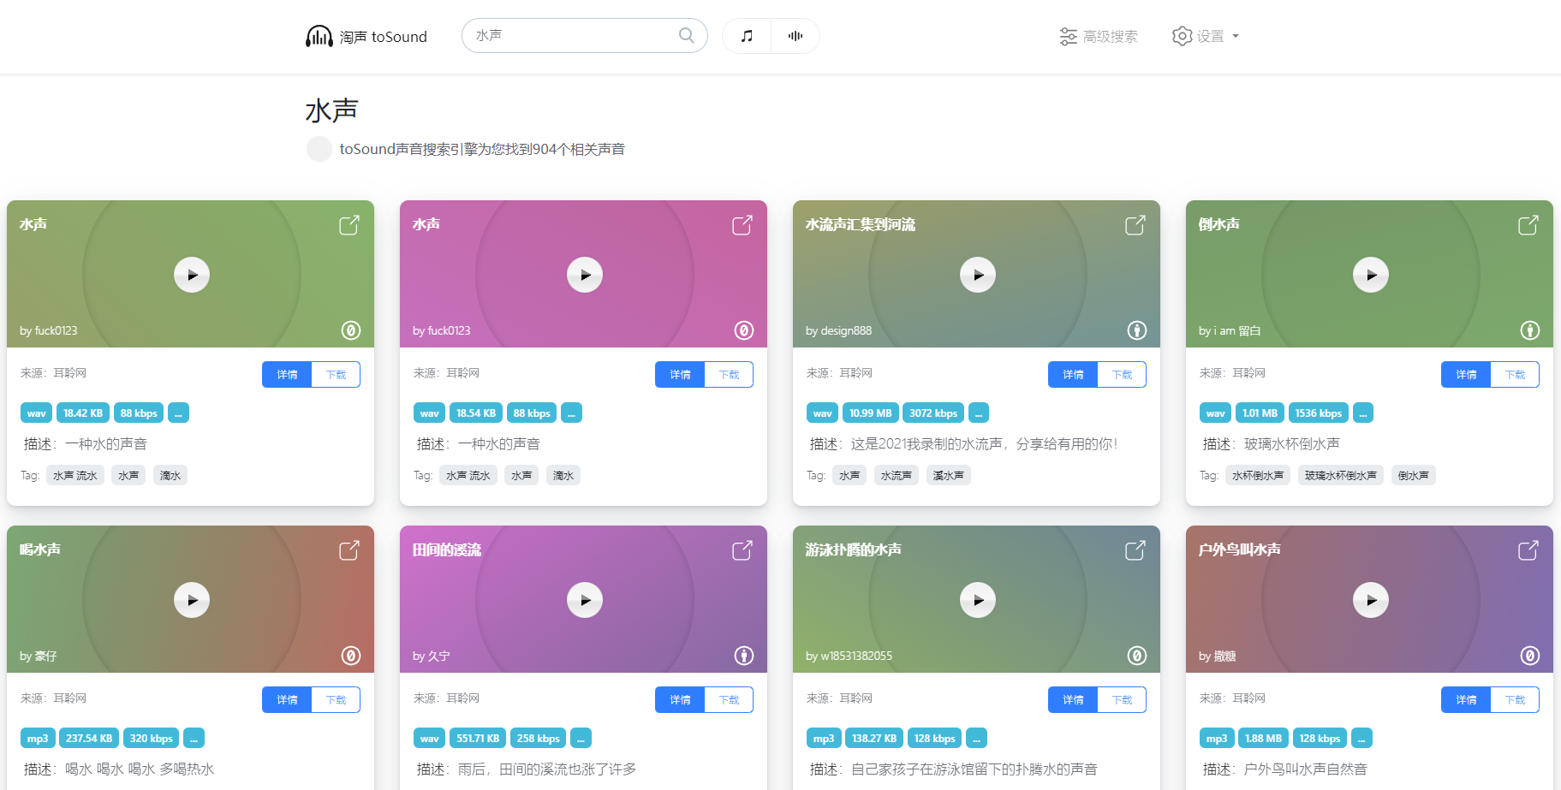Download (下载) the 18.42 KB 水声
This screenshot has height=790, width=1561.
(336, 375)
